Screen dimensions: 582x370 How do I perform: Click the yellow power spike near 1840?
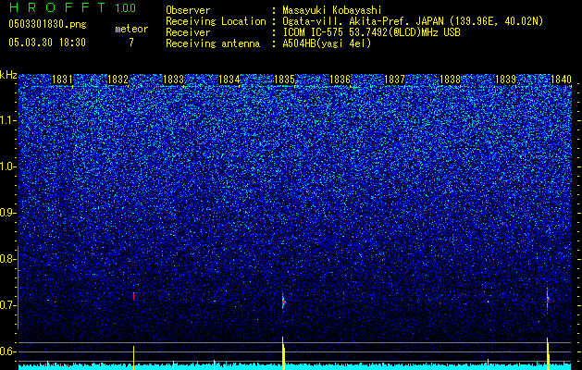[548, 353]
